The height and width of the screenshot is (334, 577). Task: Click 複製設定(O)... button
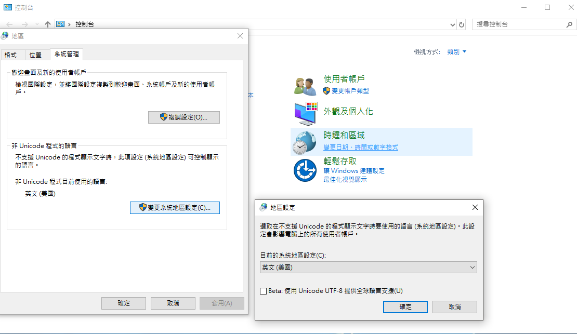click(x=184, y=117)
